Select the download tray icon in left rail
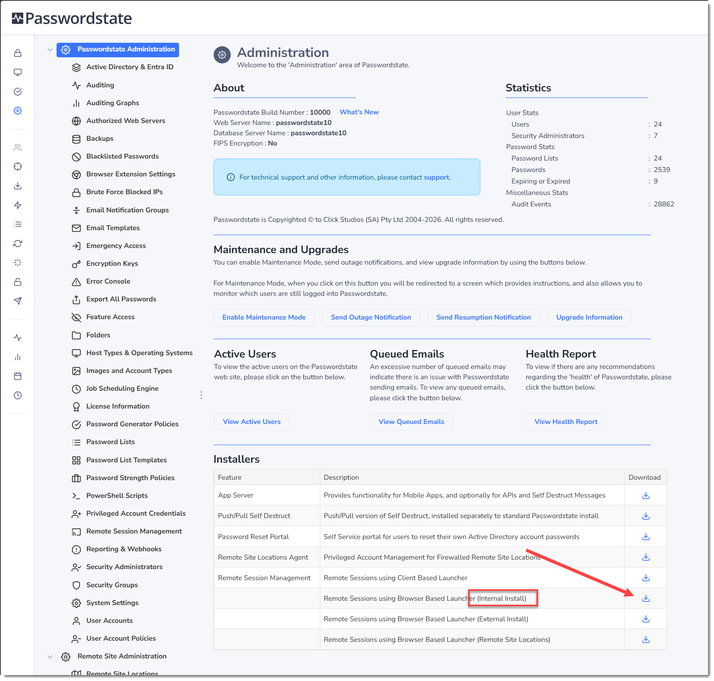This screenshot has height=681, width=714. (x=18, y=186)
